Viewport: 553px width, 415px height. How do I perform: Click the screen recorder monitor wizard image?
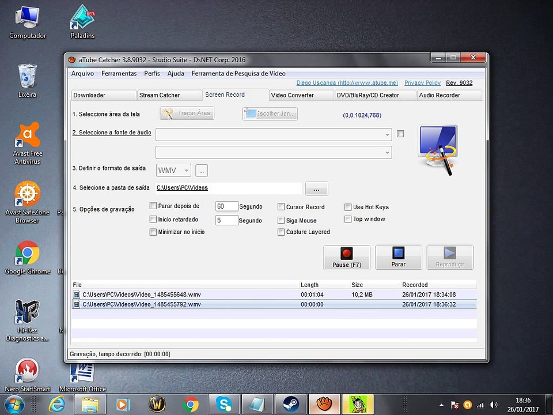click(x=438, y=150)
